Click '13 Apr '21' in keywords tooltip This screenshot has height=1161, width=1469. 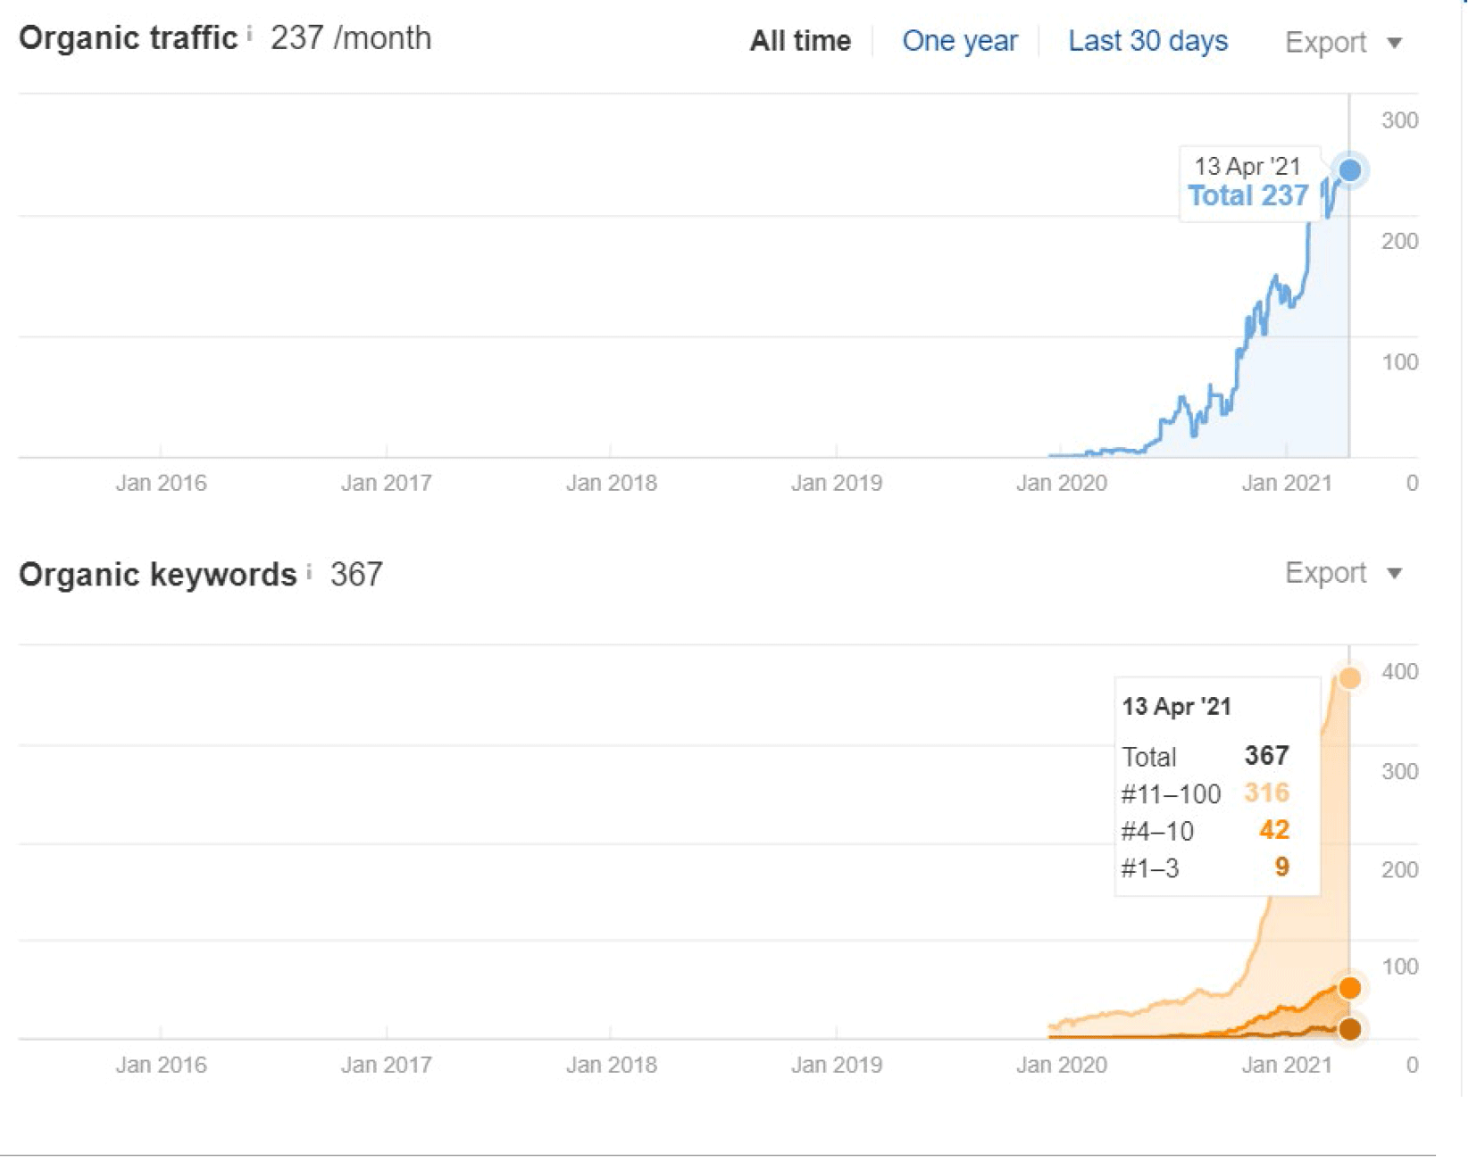coord(1176,707)
